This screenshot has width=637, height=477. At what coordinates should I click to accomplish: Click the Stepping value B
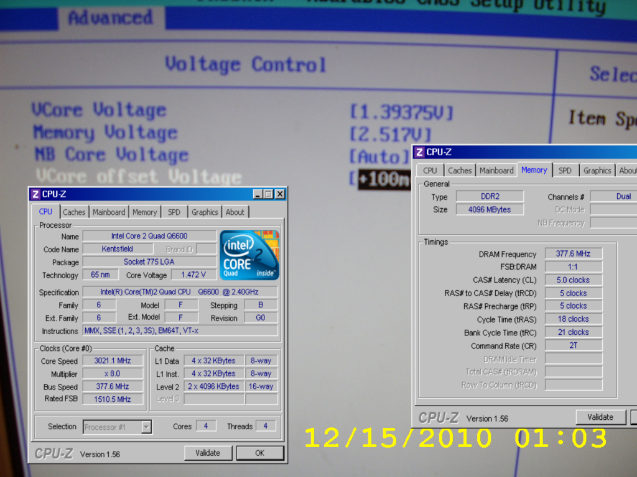[261, 304]
